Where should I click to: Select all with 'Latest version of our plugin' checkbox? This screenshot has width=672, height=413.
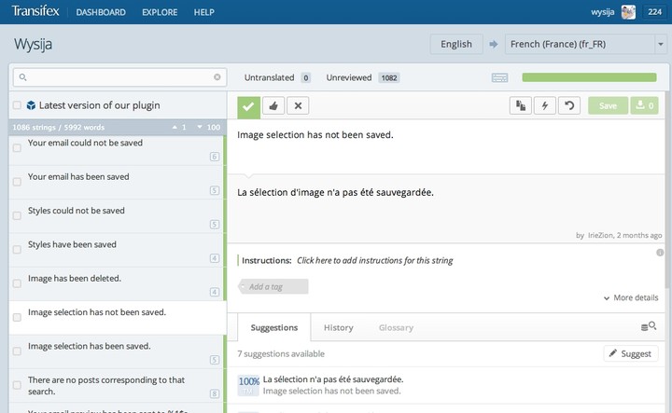point(17,105)
